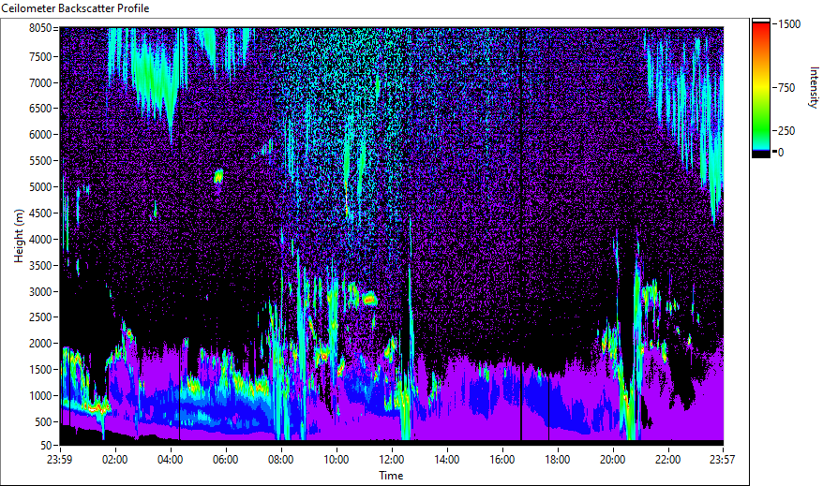The image size is (823, 486).
Task: Click the 500 height tick label
Action: click(43, 422)
